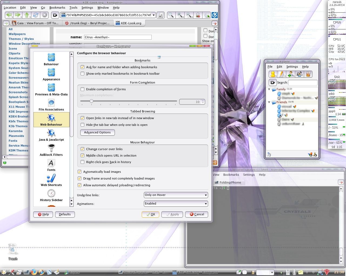Select Behaviour in the configuration sidebar

click(51, 59)
